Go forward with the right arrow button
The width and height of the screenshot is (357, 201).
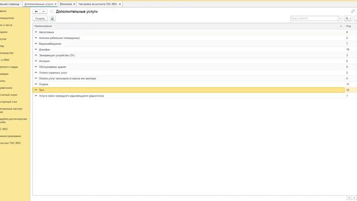pyautogui.click(x=44, y=11)
